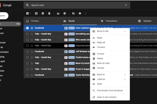Screen dimensions: 157x104
Task: Choose Reply in the context menu
Action: point(110,38)
